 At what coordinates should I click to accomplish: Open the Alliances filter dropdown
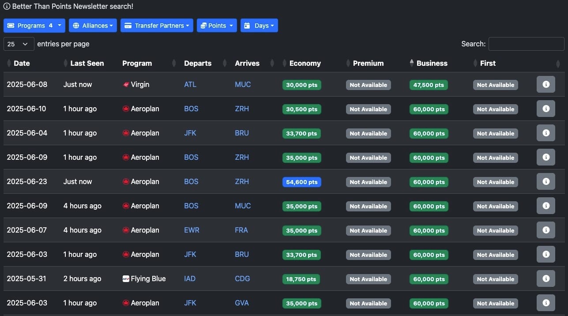pos(93,26)
